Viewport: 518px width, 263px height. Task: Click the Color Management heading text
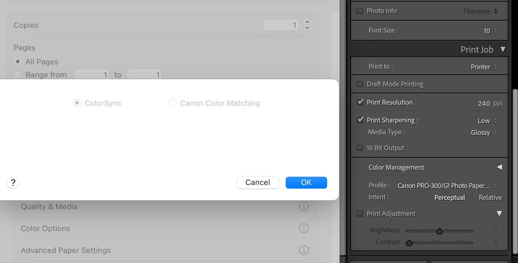click(396, 168)
